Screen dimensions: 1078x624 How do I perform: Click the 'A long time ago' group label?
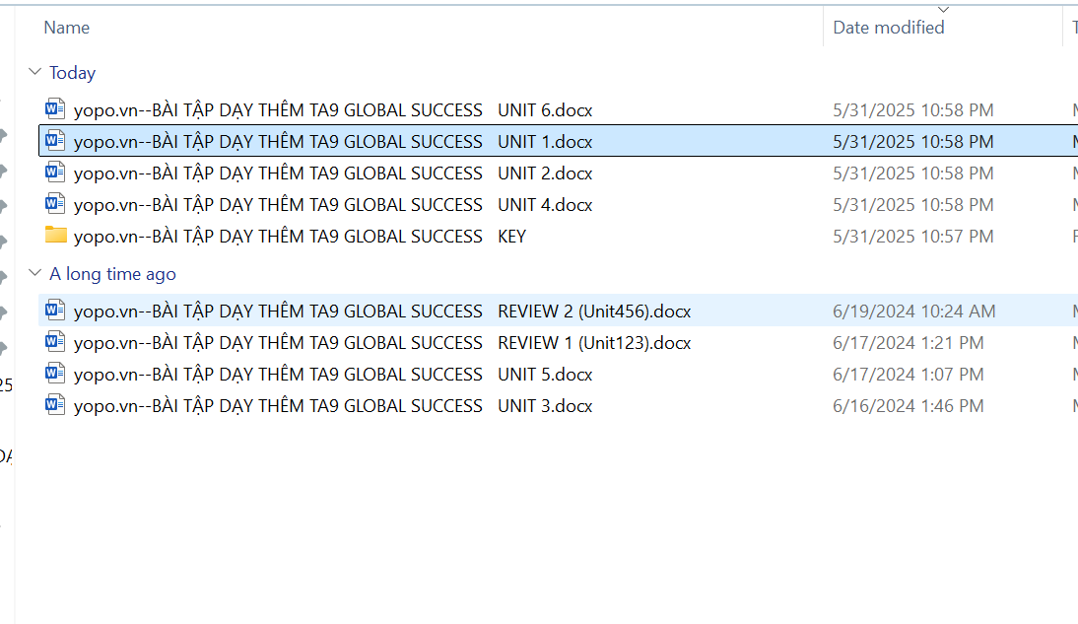click(112, 274)
